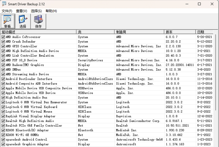Sort by 制造商 column header

(139, 32)
